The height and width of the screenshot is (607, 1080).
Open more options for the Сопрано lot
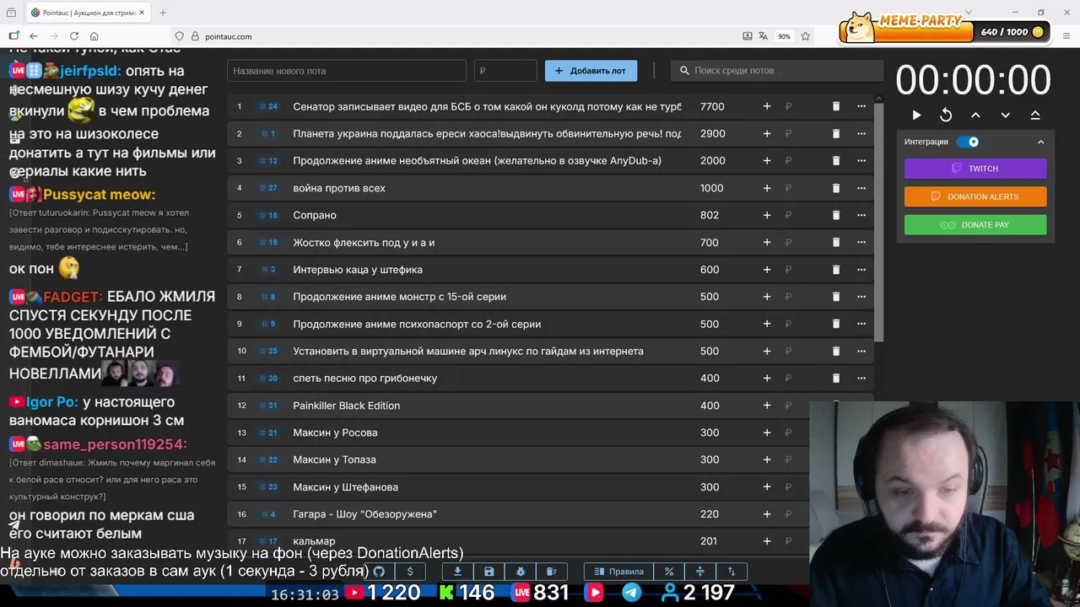tap(861, 215)
